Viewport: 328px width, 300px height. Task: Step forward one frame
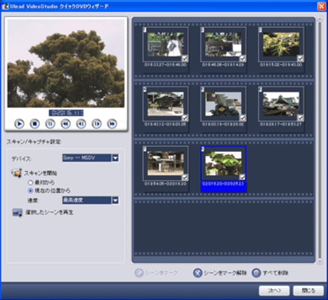point(96,123)
